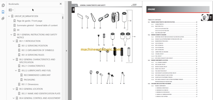Screen dimensions: 213x100
Task: Jump to 00.1.1 Dimensions bookmark
Action: [30, 85]
